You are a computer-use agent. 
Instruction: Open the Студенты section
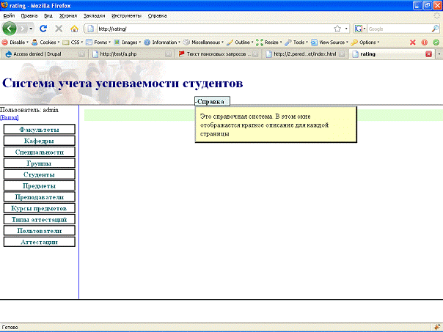pos(39,175)
